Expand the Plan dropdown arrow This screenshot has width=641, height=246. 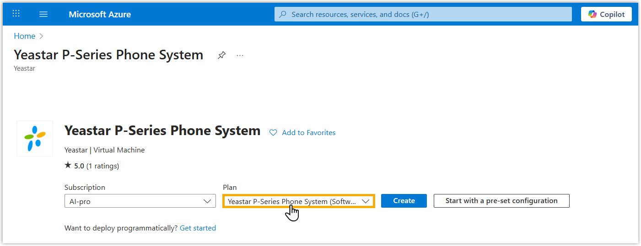(366, 201)
